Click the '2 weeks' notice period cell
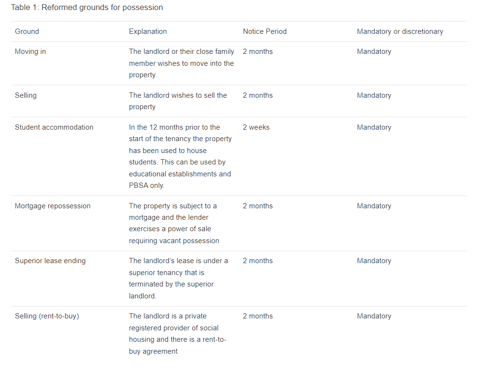Screen dimensions: 477x368 tap(256, 127)
